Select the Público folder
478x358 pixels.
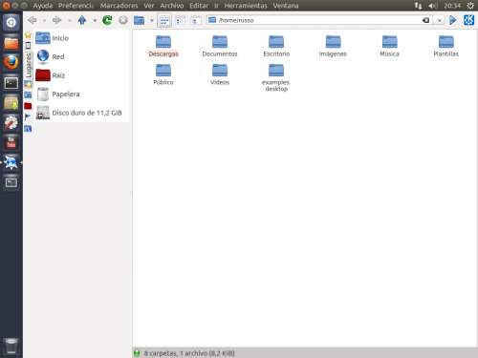click(x=163, y=74)
